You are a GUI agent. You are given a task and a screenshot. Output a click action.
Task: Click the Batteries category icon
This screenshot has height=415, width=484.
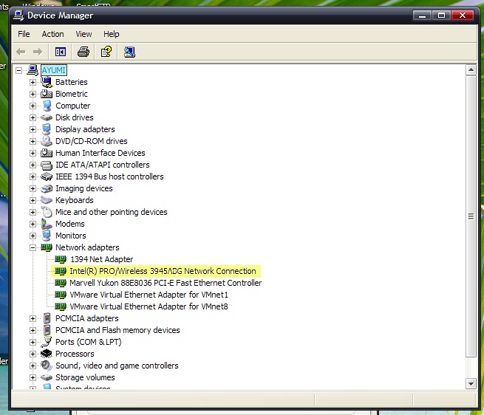[x=47, y=82]
